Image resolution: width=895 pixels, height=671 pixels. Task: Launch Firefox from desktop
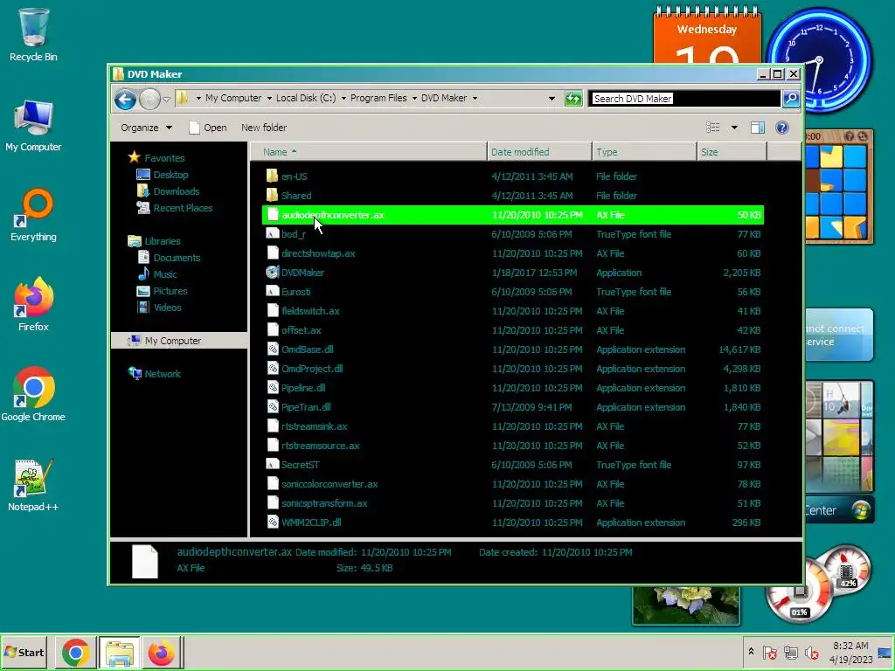coord(33,305)
